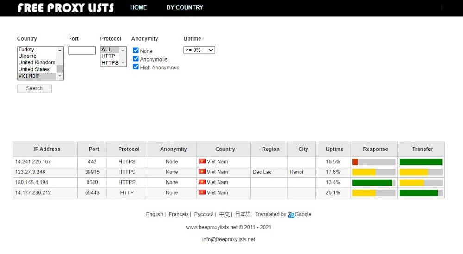Click the yellow Transfer bar for 123.27.3.246
This screenshot has width=463, height=254.
click(x=413, y=172)
